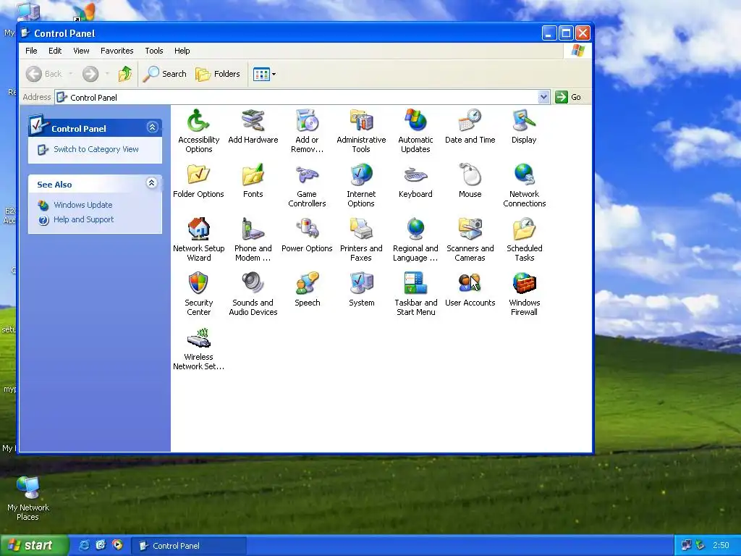Select the Mouse icon
This screenshot has width=741, height=556.
point(470,180)
